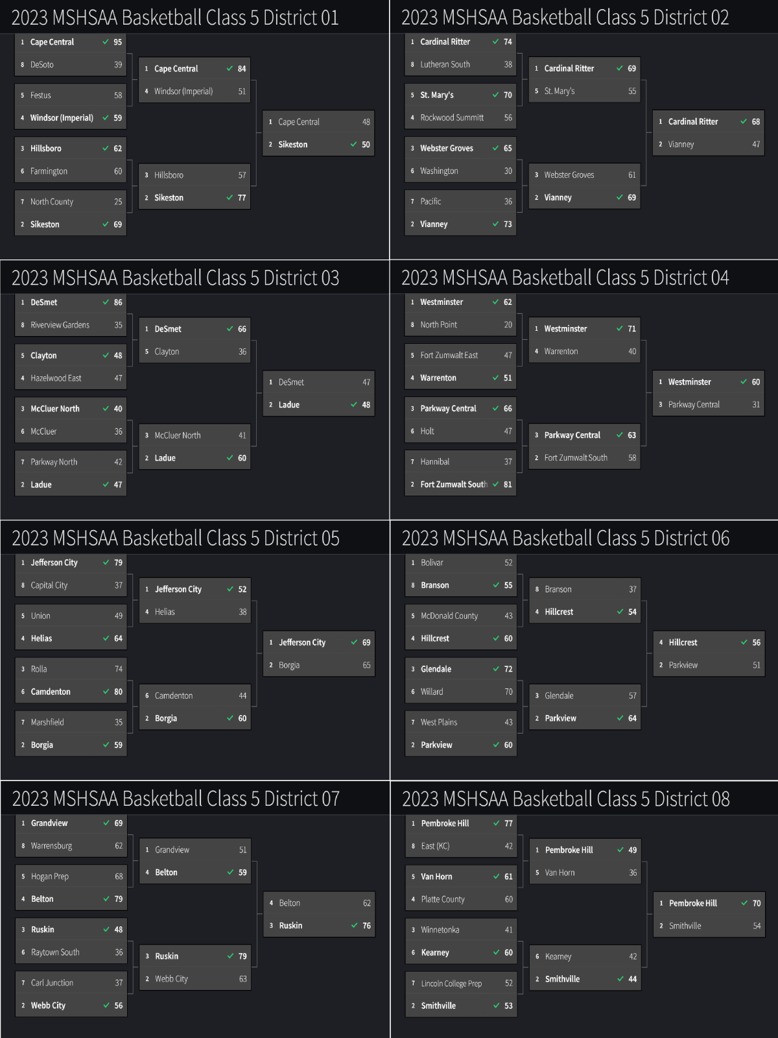The height and width of the screenshot is (1038, 778).
Task: Click the checkmark beside Ruskin's 76 final score
Action: click(x=355, y=926)
